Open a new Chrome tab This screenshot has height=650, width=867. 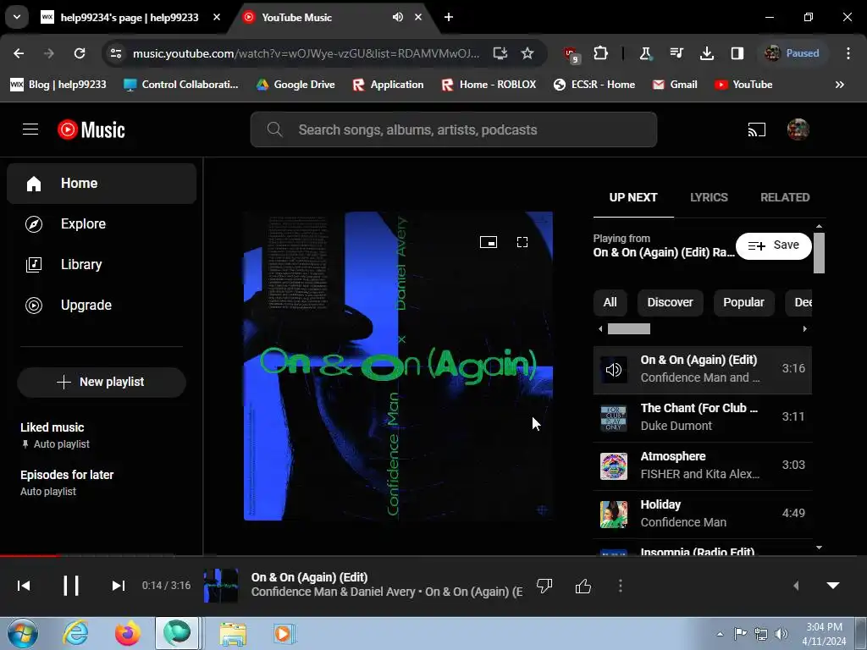(449, 17)
